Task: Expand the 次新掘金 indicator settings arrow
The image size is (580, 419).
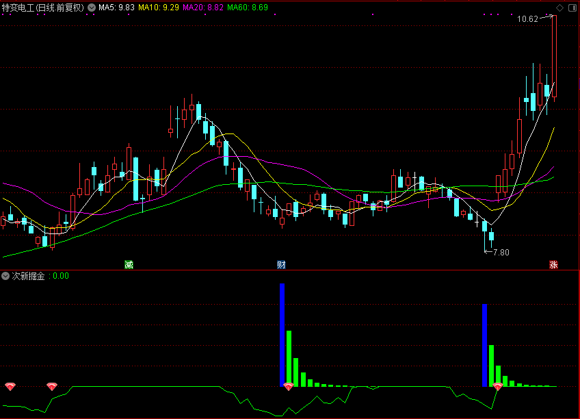Action: [x=5, y=276]
